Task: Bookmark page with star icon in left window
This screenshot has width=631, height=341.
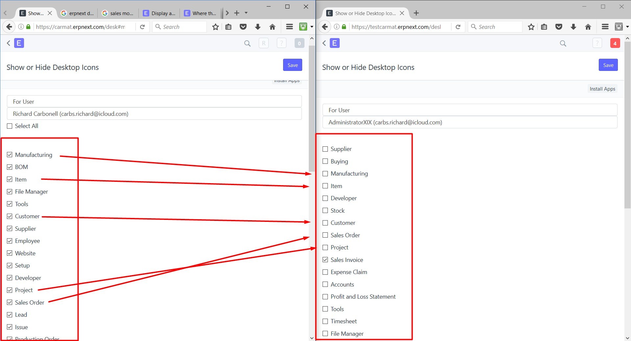Action: [215, 27]
